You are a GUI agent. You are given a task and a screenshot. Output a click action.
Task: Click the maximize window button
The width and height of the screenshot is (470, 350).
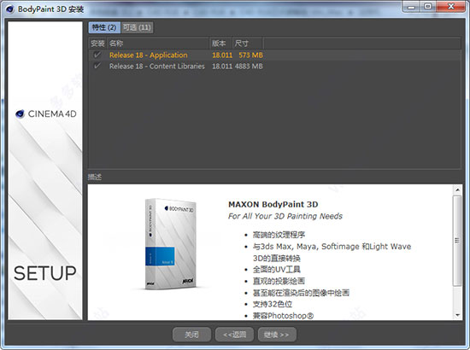428,6
